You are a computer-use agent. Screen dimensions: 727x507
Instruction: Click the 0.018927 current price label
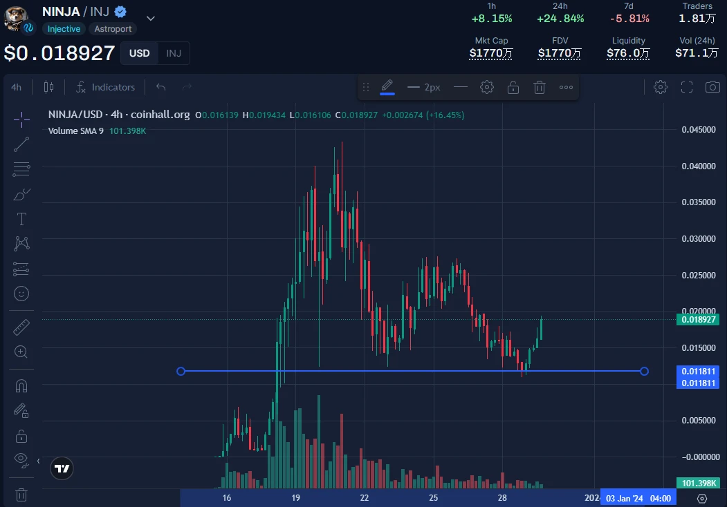tap(698, 320)
